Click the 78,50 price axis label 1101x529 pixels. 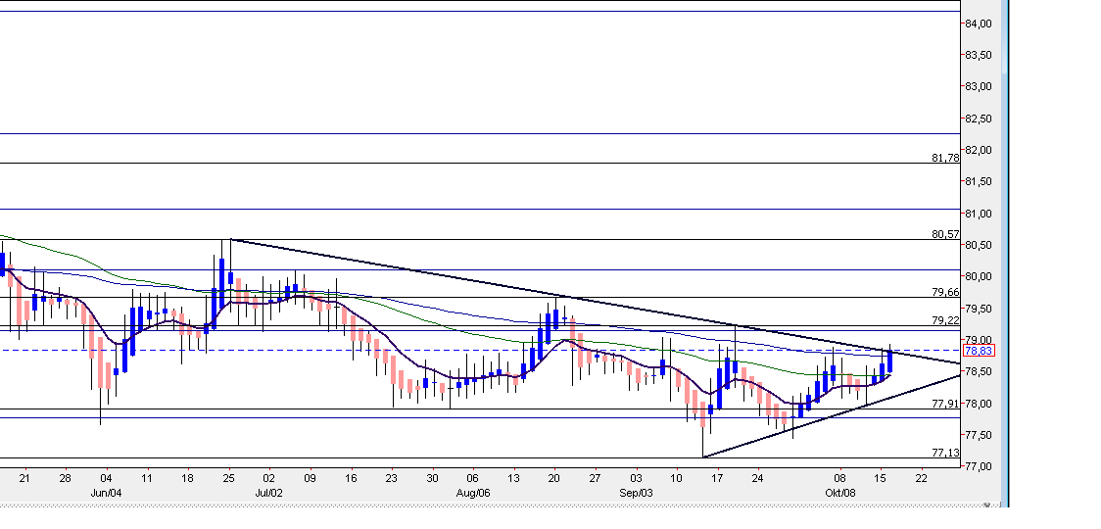[979, 371]
